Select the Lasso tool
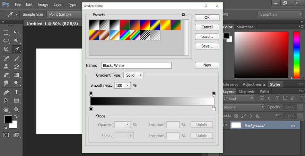The width and height of the screenshot is (305, 156). (6, 41)
